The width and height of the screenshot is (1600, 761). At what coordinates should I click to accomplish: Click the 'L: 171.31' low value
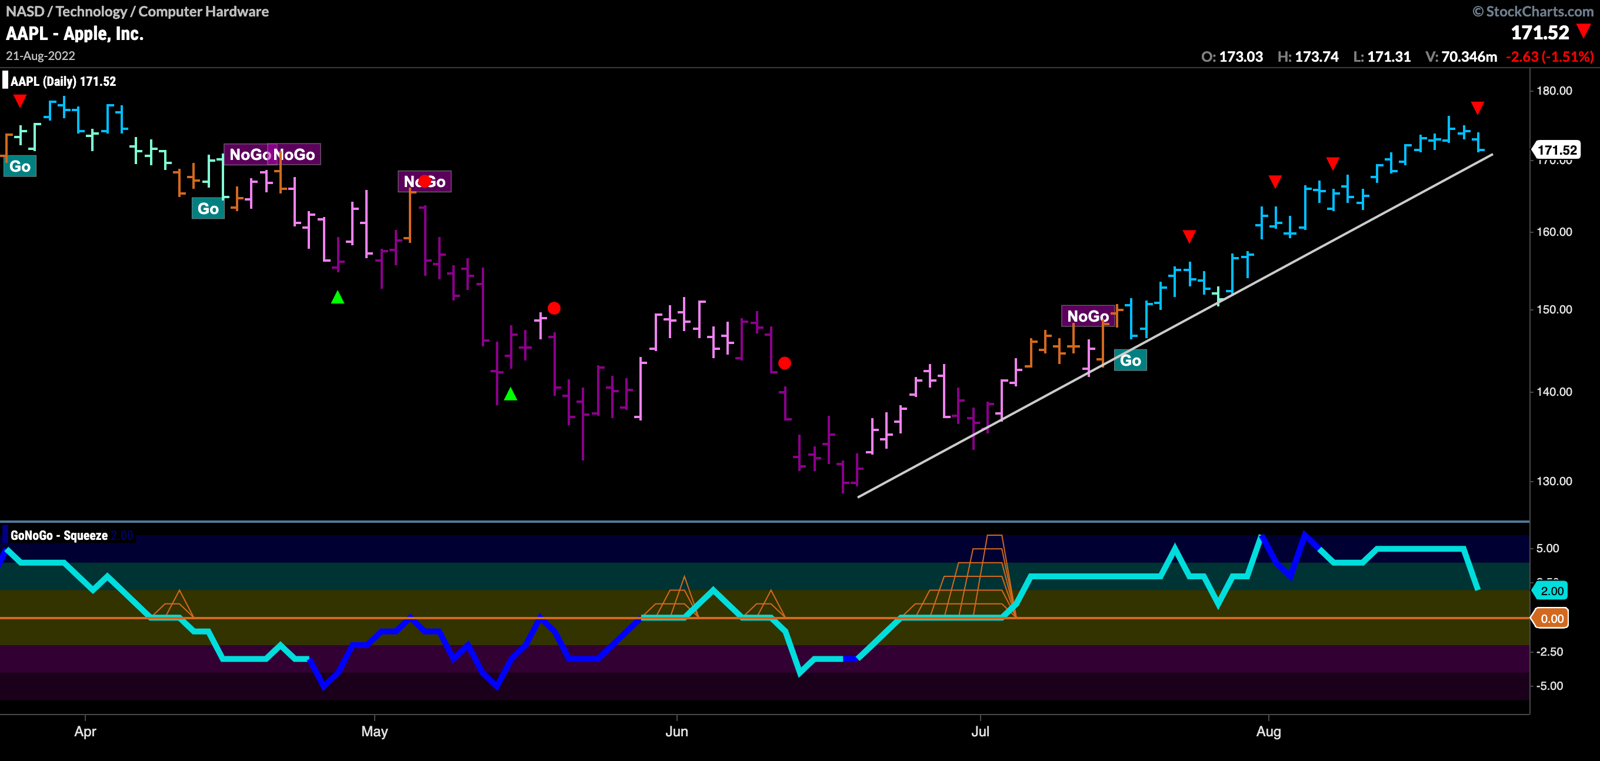point(1381,56)
